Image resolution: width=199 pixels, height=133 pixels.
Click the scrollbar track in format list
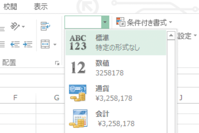[171, 86]
